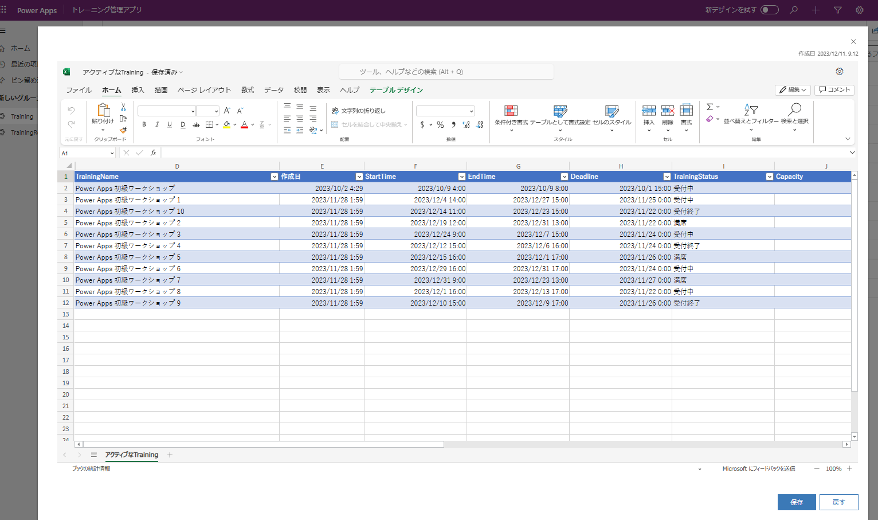Click font color red A swatch
This screenshot has height=520, width=878.
tap(245, 124)
